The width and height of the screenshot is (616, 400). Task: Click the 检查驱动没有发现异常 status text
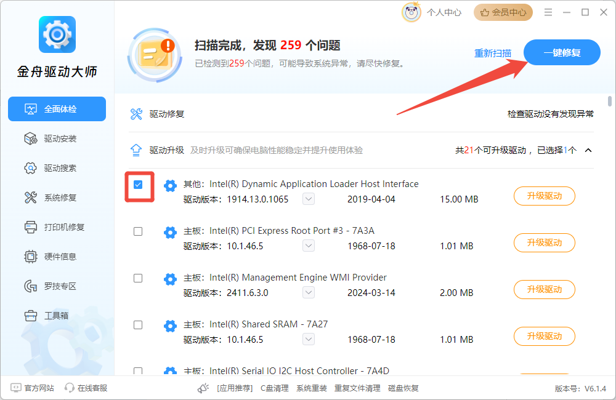tap(550, 114)
